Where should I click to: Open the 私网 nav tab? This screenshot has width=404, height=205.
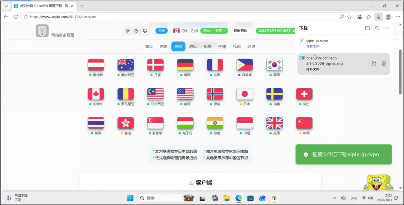pyautogui.click(x=237, y=46)
